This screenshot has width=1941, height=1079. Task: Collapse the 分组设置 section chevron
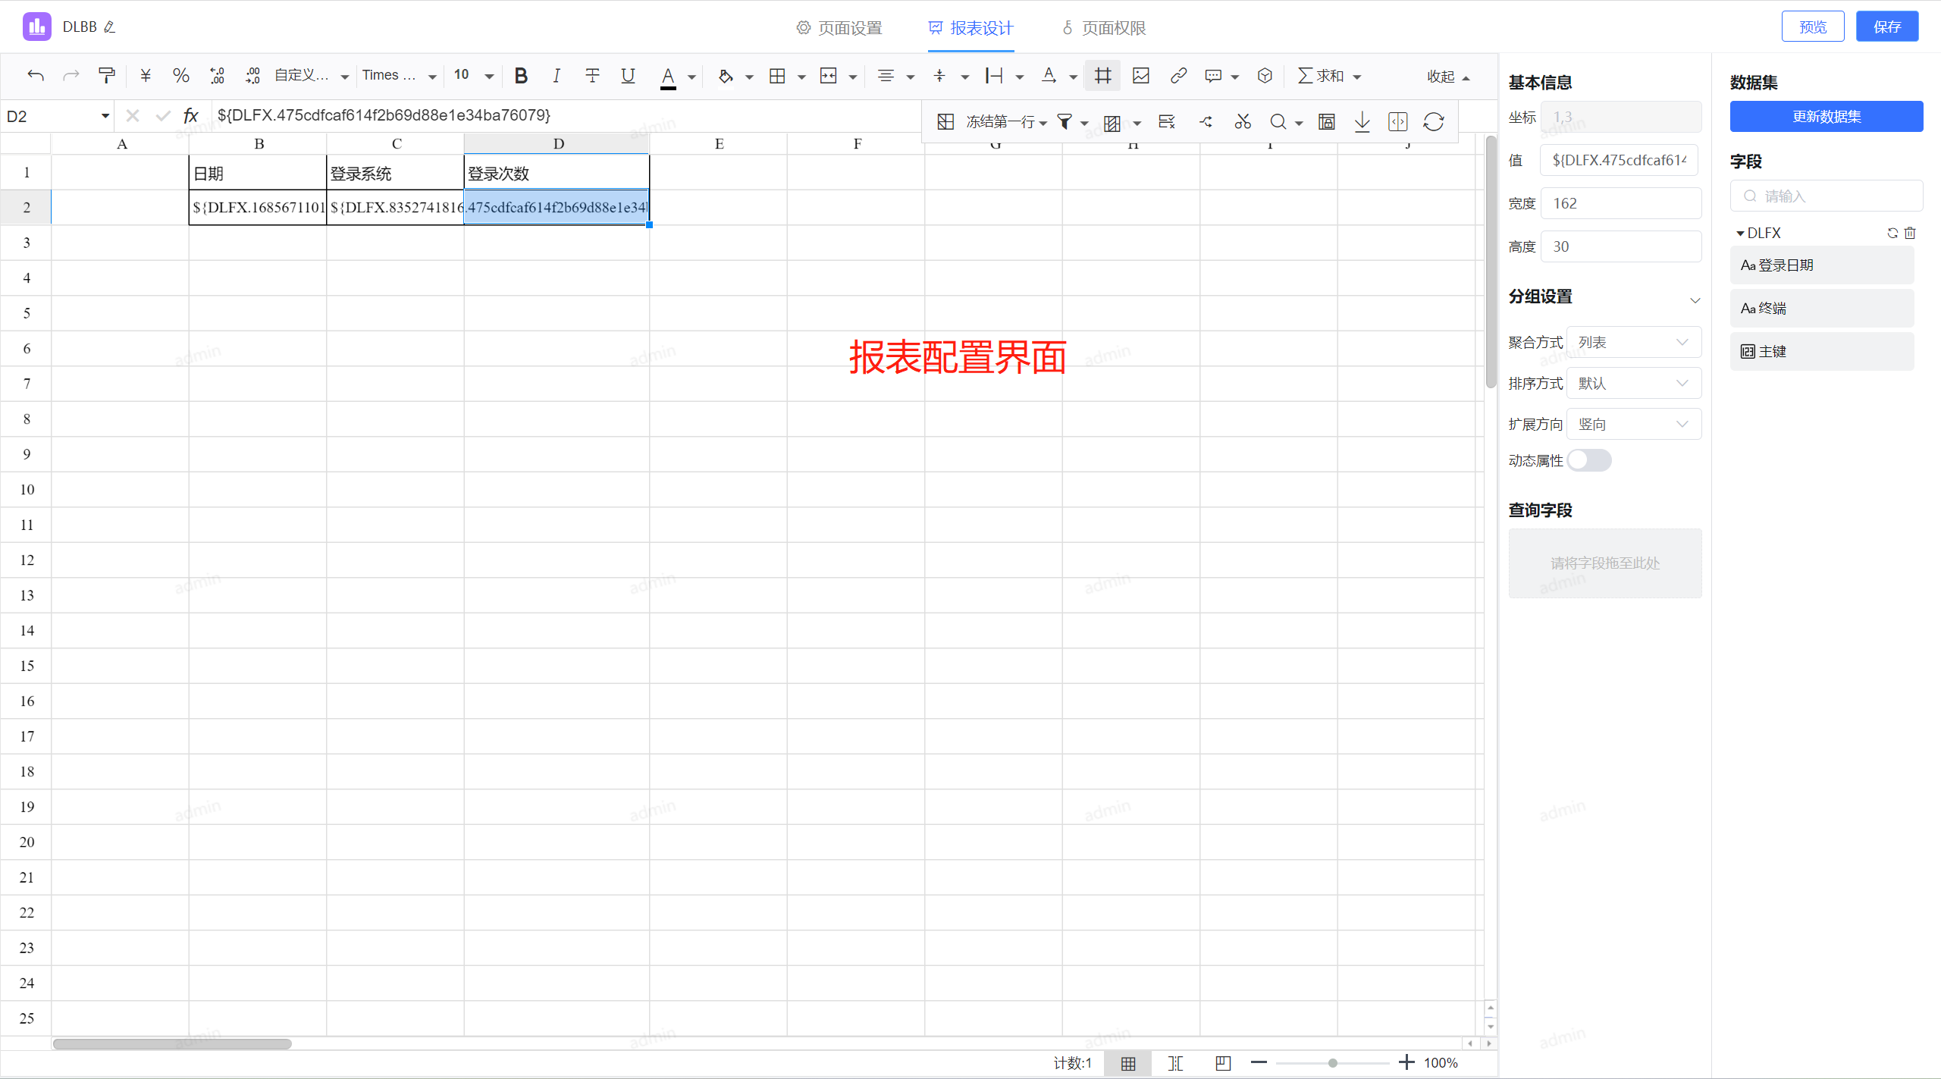pos(1695,300)
